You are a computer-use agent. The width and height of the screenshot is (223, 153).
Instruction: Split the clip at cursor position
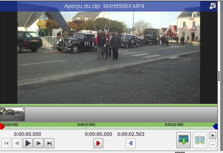pyautogui.click(x=200, y=140)
